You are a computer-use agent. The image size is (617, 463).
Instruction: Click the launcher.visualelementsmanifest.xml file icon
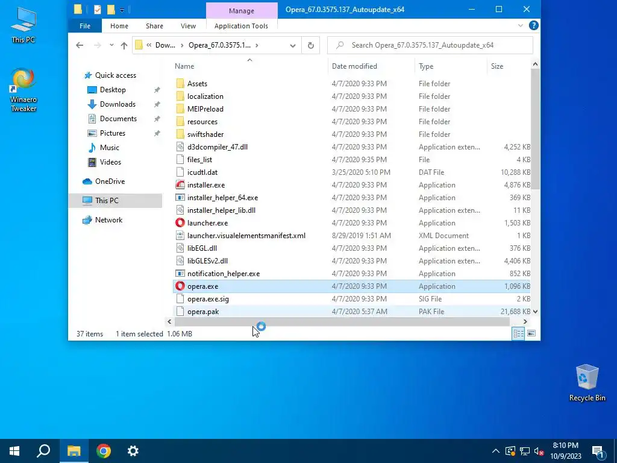tap(180, 236)
